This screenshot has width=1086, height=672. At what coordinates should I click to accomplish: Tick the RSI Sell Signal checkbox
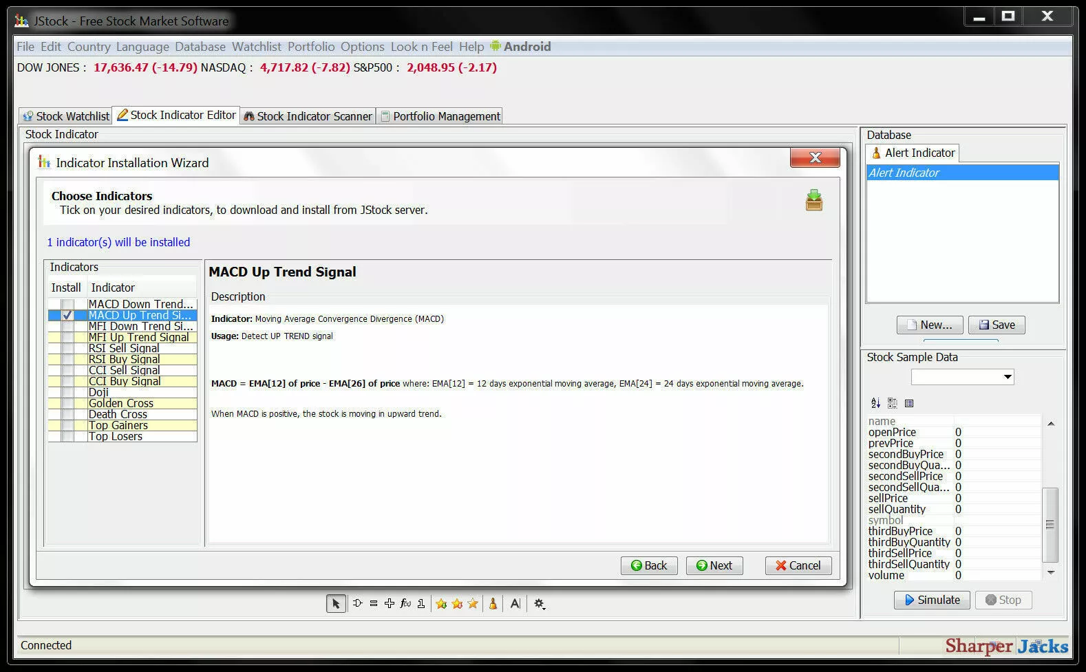coord(67,348)
